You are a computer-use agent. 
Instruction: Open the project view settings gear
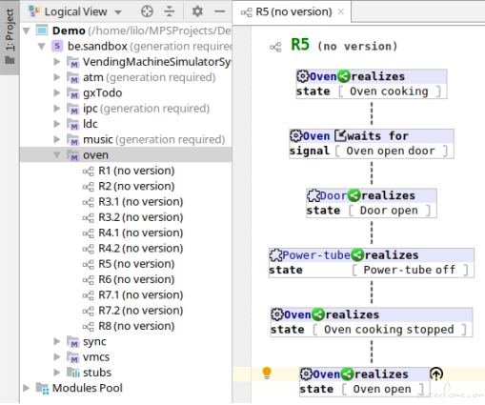(197, 11)
